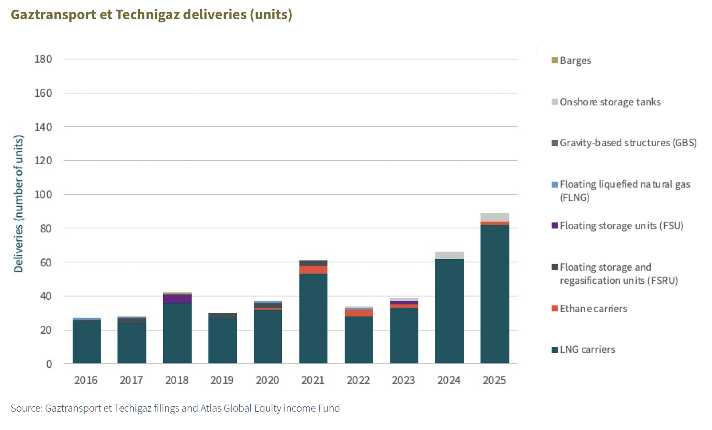This screenshot has width=712, height=430.
Task: Select the Ethane carriers orange legend swatch
Action: click(555, 309)
